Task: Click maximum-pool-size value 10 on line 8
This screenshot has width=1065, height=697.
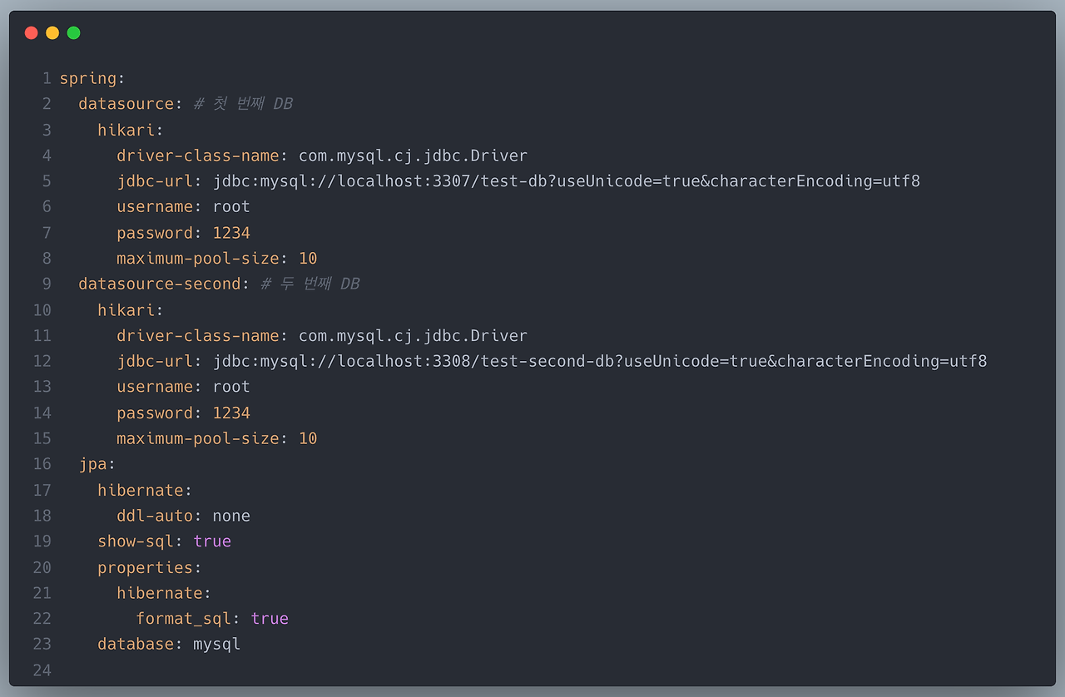Action: click(309, 258)
